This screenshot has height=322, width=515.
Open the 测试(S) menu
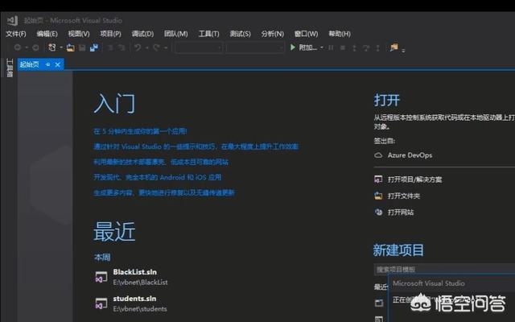pyautogui.click(x=240, y=34)
